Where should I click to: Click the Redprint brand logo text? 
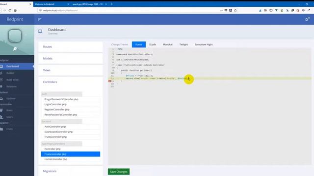pyautogui.click(x=15, y=20)
